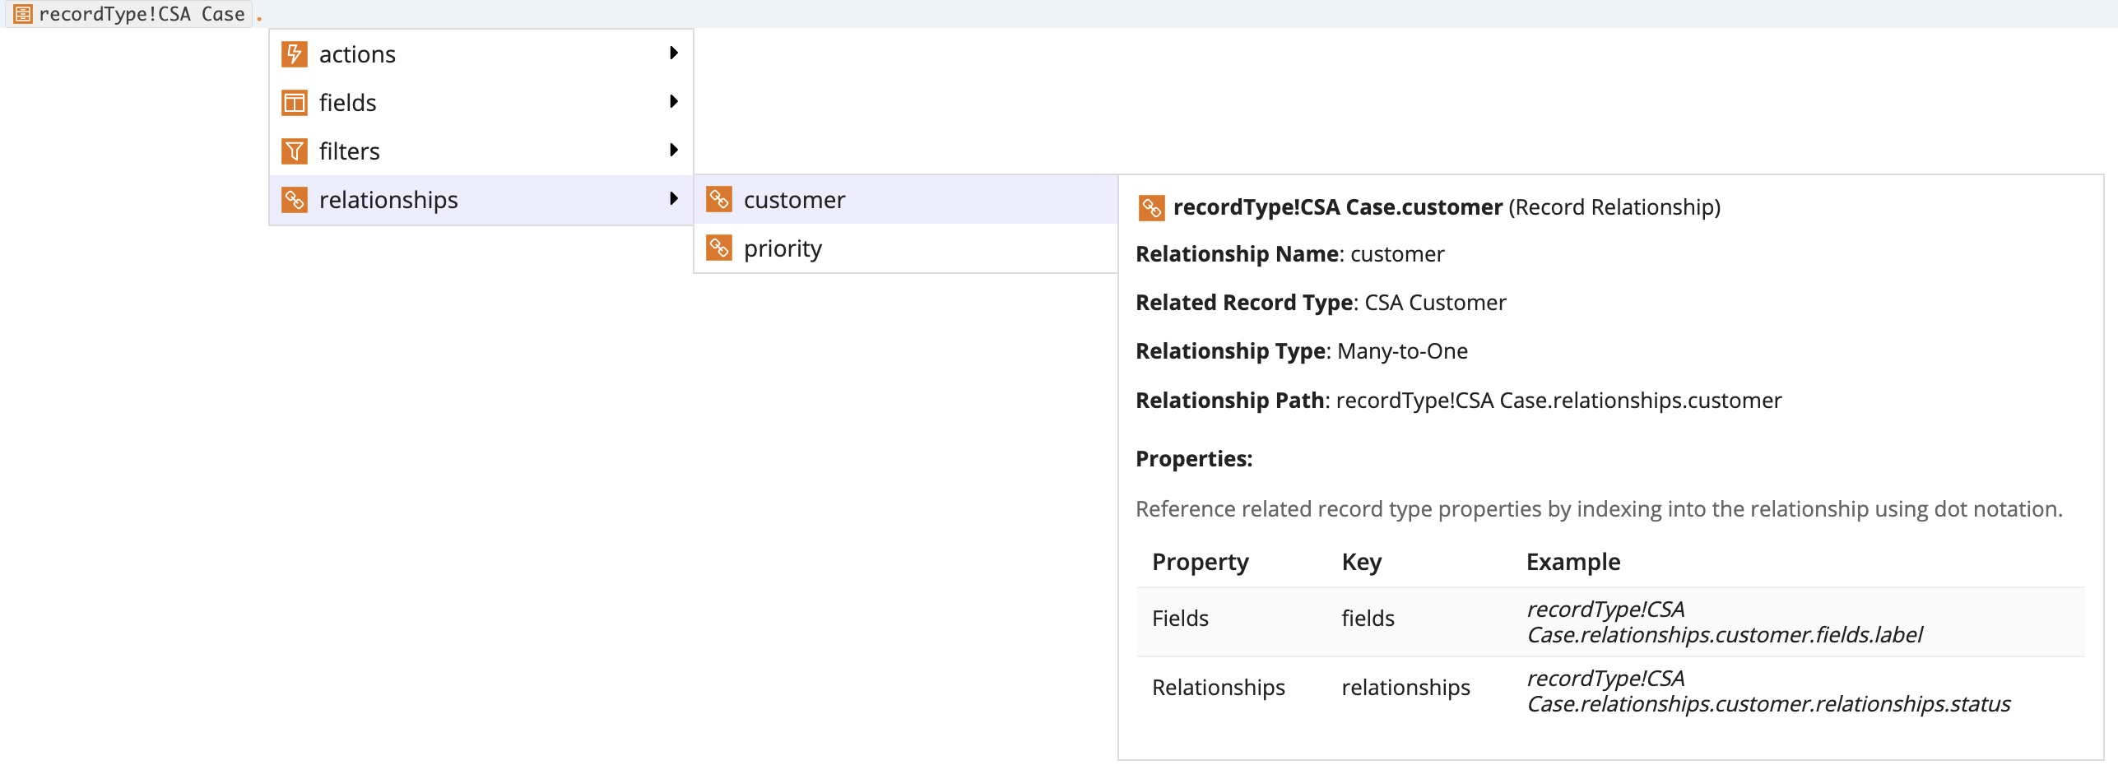Viewport: 2118px width, 765px height.
Task: Expand the relationships submenu arrow
Action: [674, 199]
